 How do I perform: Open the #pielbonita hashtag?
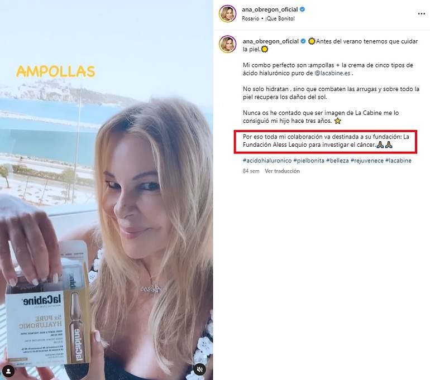pyautogui.click(x=309, y=161)
